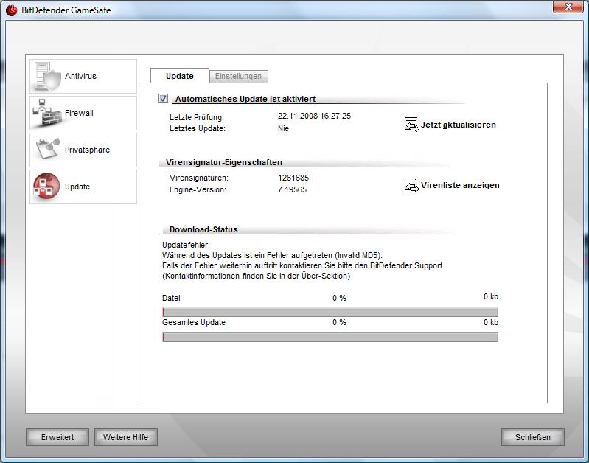This screenshot has width=589, height=463.
Task: Click the Virenliste anzeigen icon
Action: coord(411,185)
